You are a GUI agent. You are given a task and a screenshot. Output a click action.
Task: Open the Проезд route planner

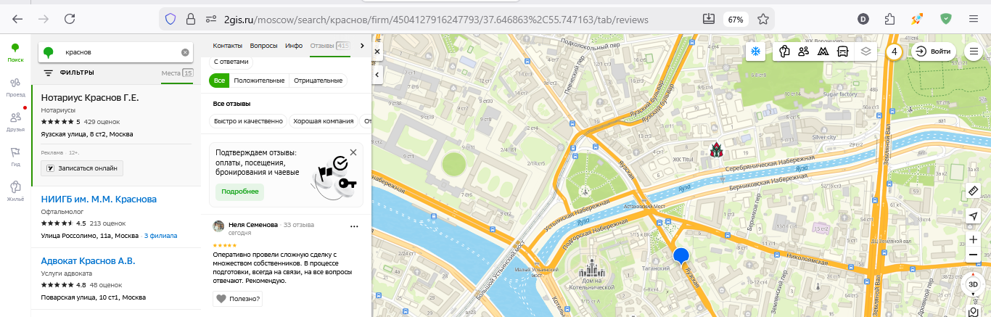[15, 87]
